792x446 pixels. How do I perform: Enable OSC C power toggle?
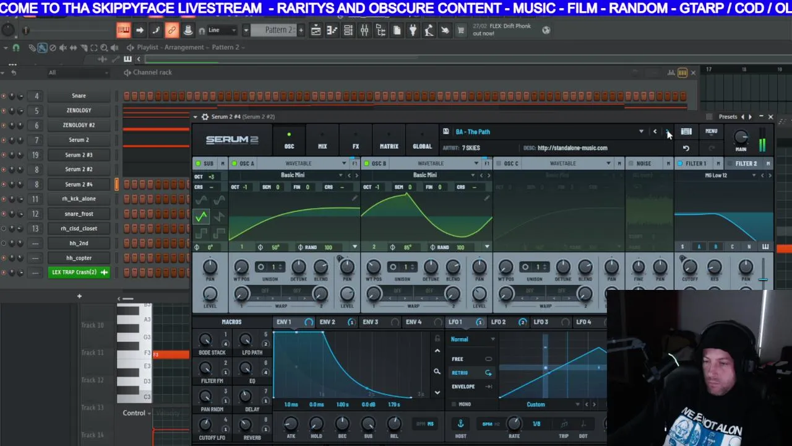pos(499,164)
